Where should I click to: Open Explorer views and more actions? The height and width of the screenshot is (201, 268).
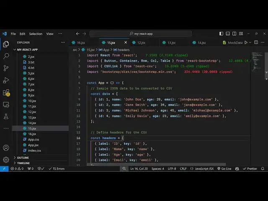tap(63, 42)
